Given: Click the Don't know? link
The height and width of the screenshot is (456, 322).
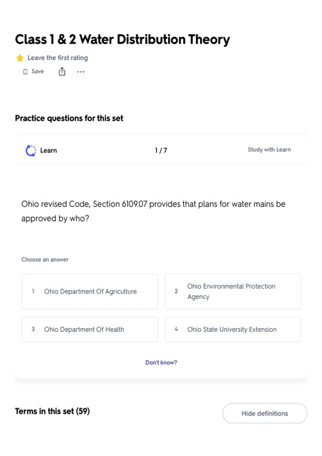Looking at the screenshot, I should pyautogui.click(x=161, y=362).
